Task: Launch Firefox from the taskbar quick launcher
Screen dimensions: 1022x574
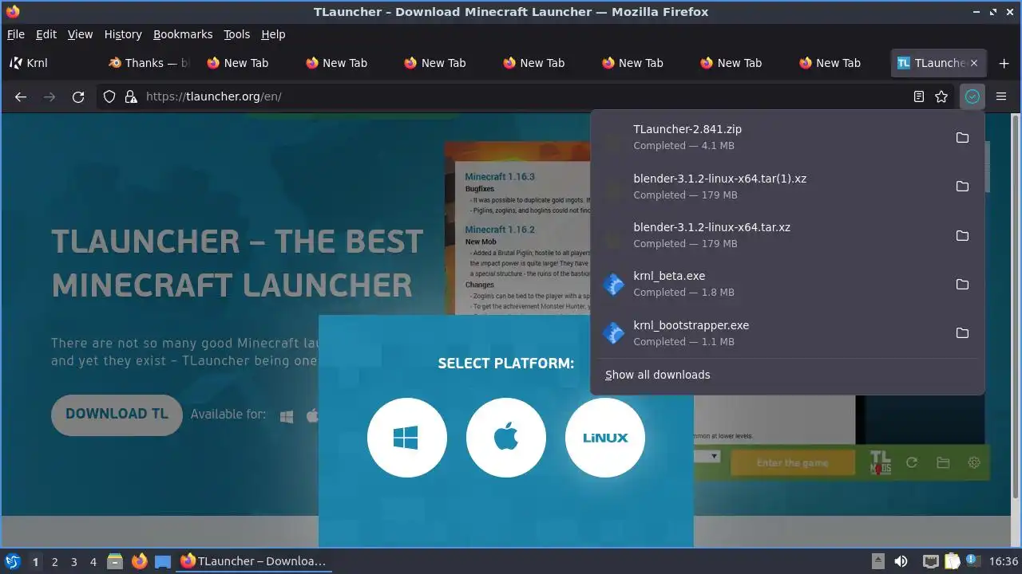Action: 140,561
